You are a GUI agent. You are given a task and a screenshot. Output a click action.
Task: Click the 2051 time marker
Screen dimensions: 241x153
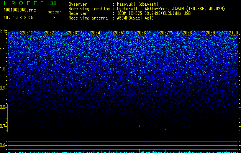point(26,33)
